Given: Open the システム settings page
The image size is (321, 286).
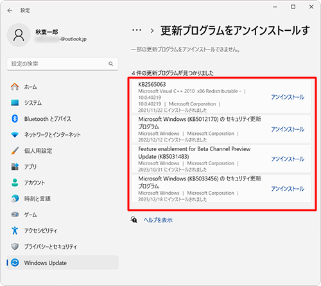Looking at the screenshot, I should [x=62, y=103].
